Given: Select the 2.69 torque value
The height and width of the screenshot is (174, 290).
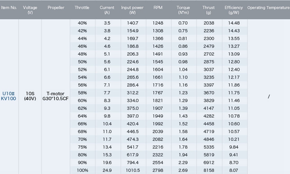Looking at the screenshot, I should pos(183,170).
